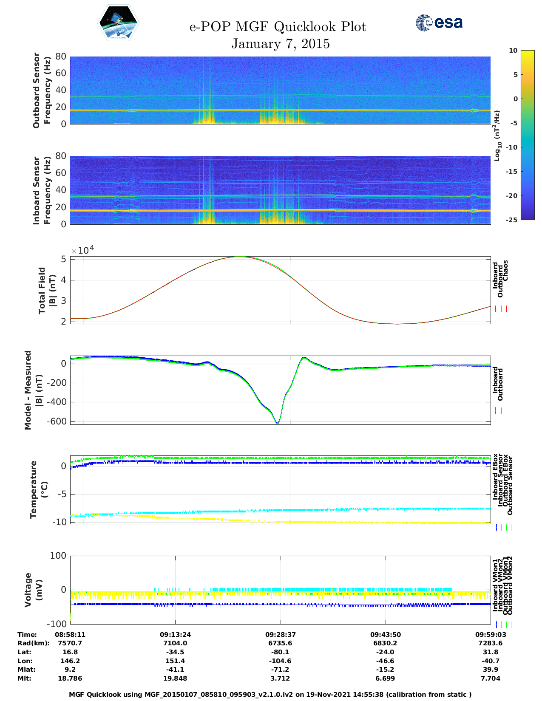The height and width of the screenshot is (701, 542).
Task: Click the blue trace in the Voltage plot
Action: point(255,604)
